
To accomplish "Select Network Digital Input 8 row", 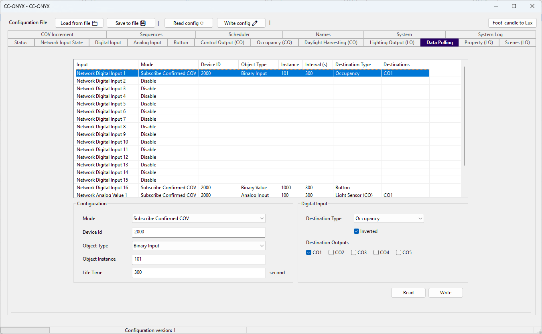I will (x=252, y=127).
